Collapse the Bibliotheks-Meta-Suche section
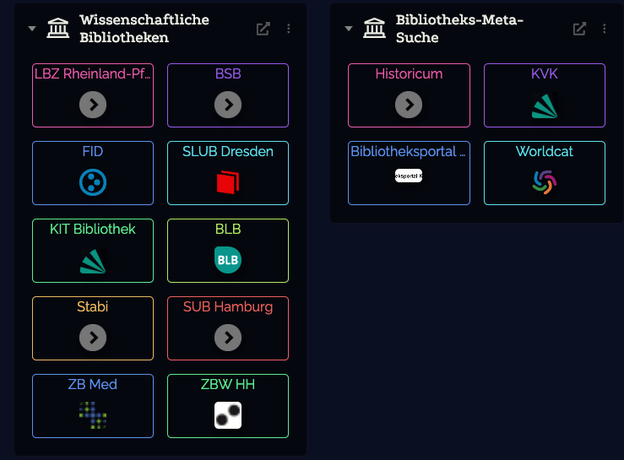 349,29
